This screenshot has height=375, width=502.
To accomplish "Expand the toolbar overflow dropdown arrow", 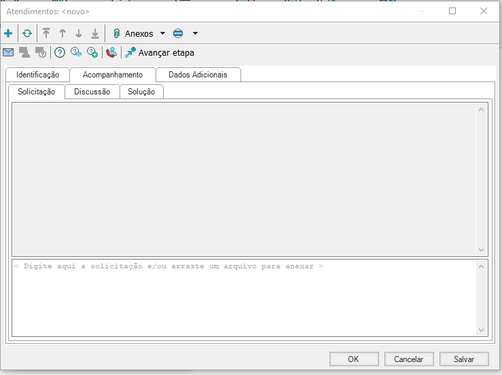I will pos(196,33).
